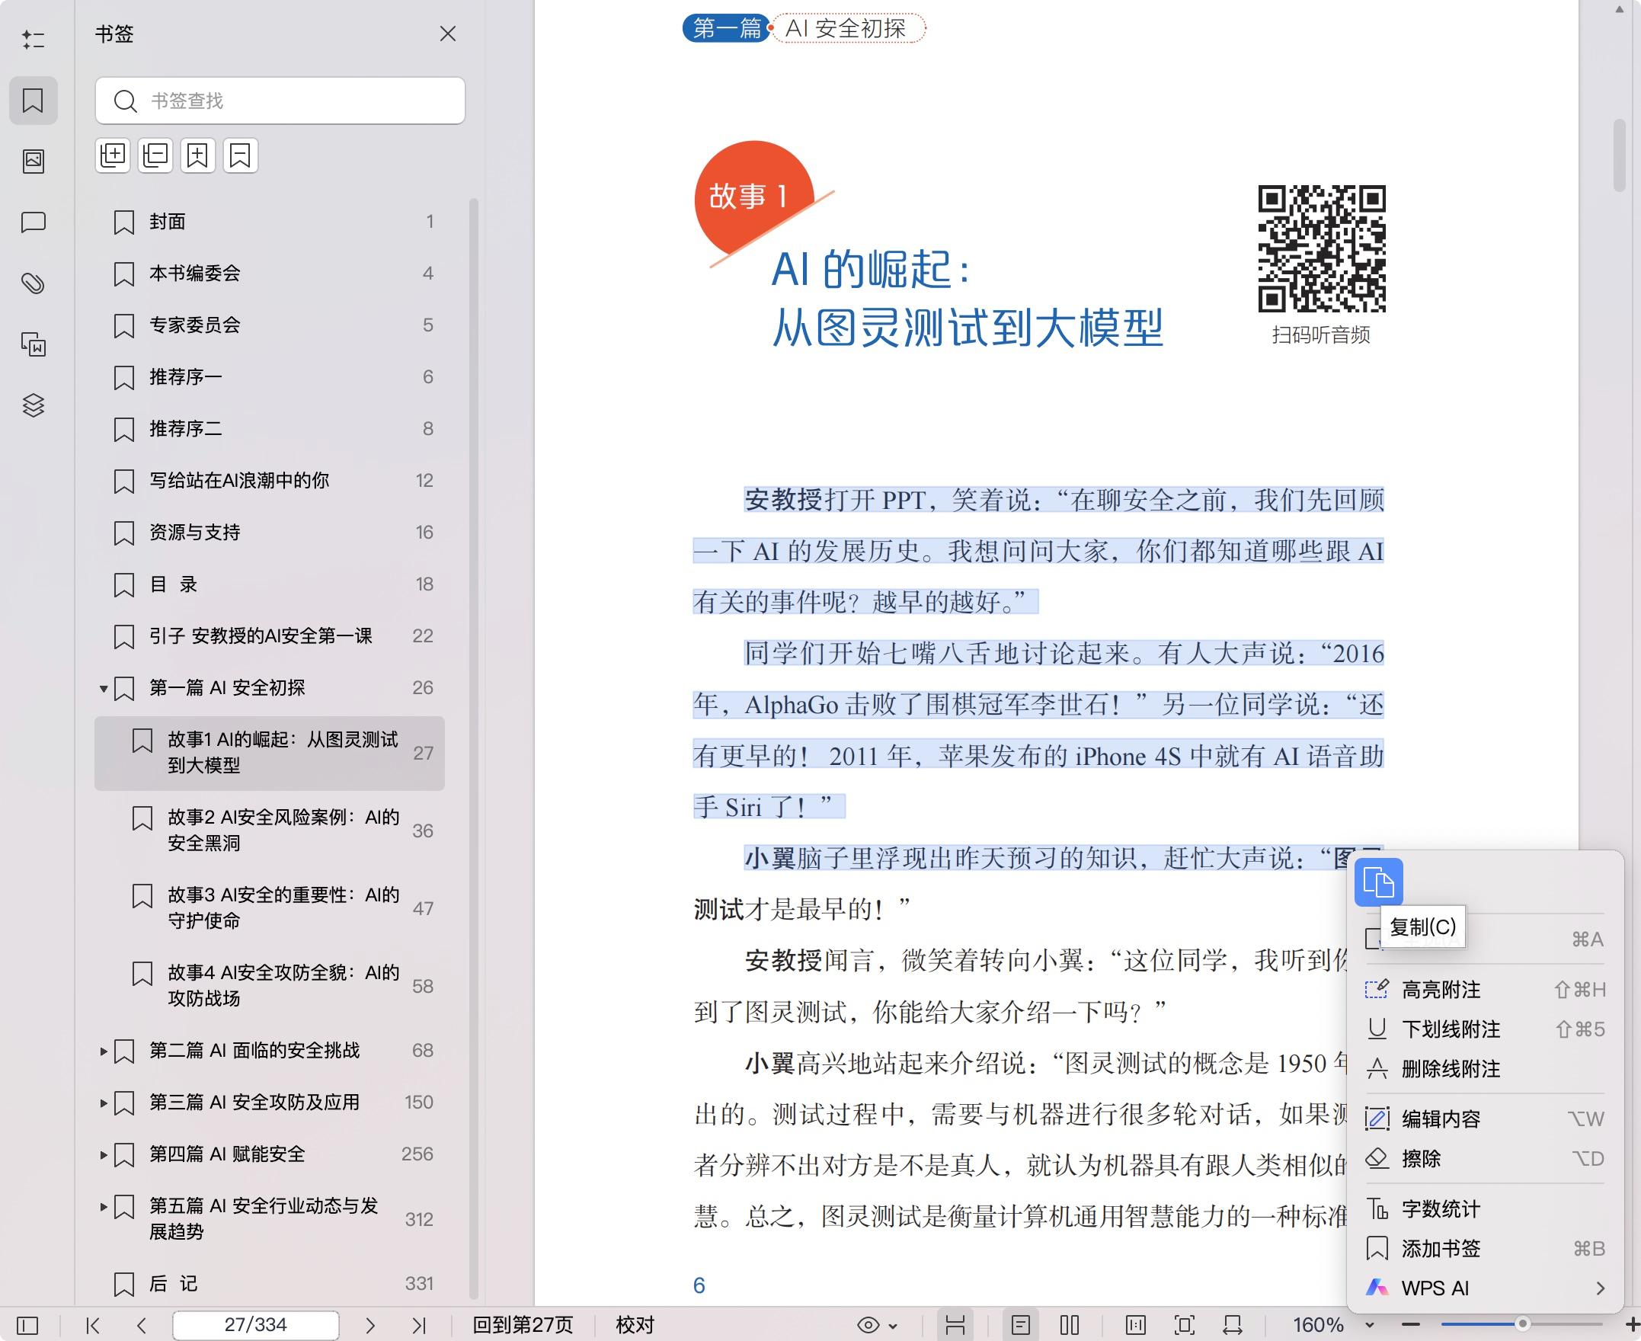1641x1341 pixels.
Task: Click the 校对 button
Action: tap(635, 1326)
